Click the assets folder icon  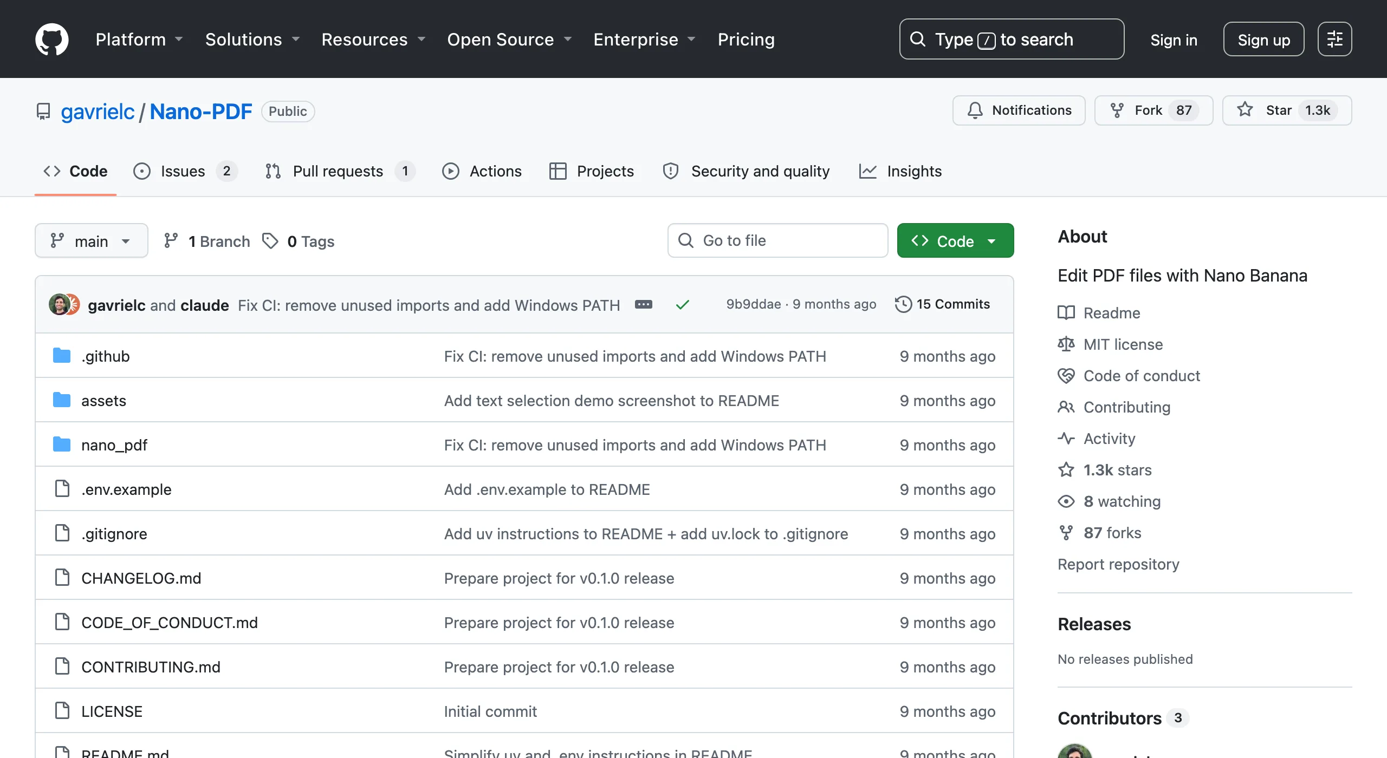coord(62,400)
